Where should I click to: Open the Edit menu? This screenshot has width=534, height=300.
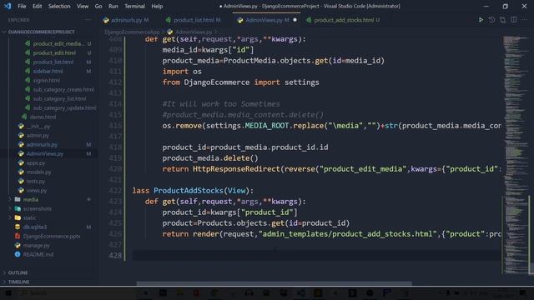click(37, 6)
